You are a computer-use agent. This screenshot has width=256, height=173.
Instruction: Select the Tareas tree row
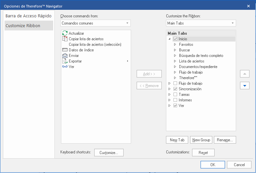pyautogui.click(x=184, y=95)
